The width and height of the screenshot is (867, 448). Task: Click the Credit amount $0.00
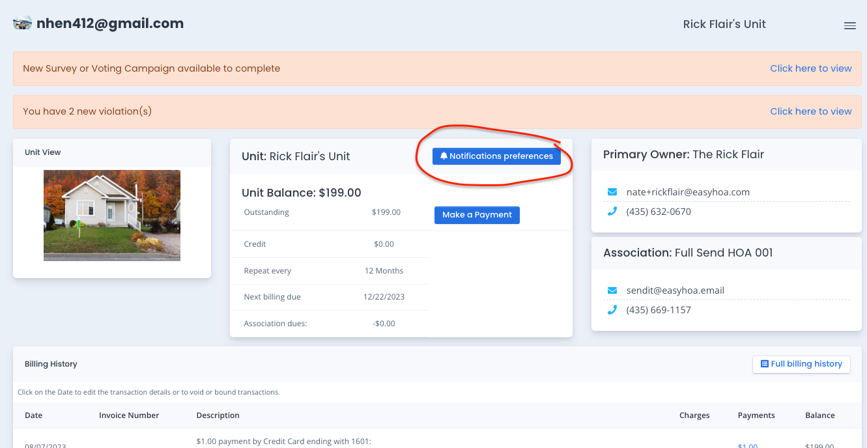[x=384, y=244]
